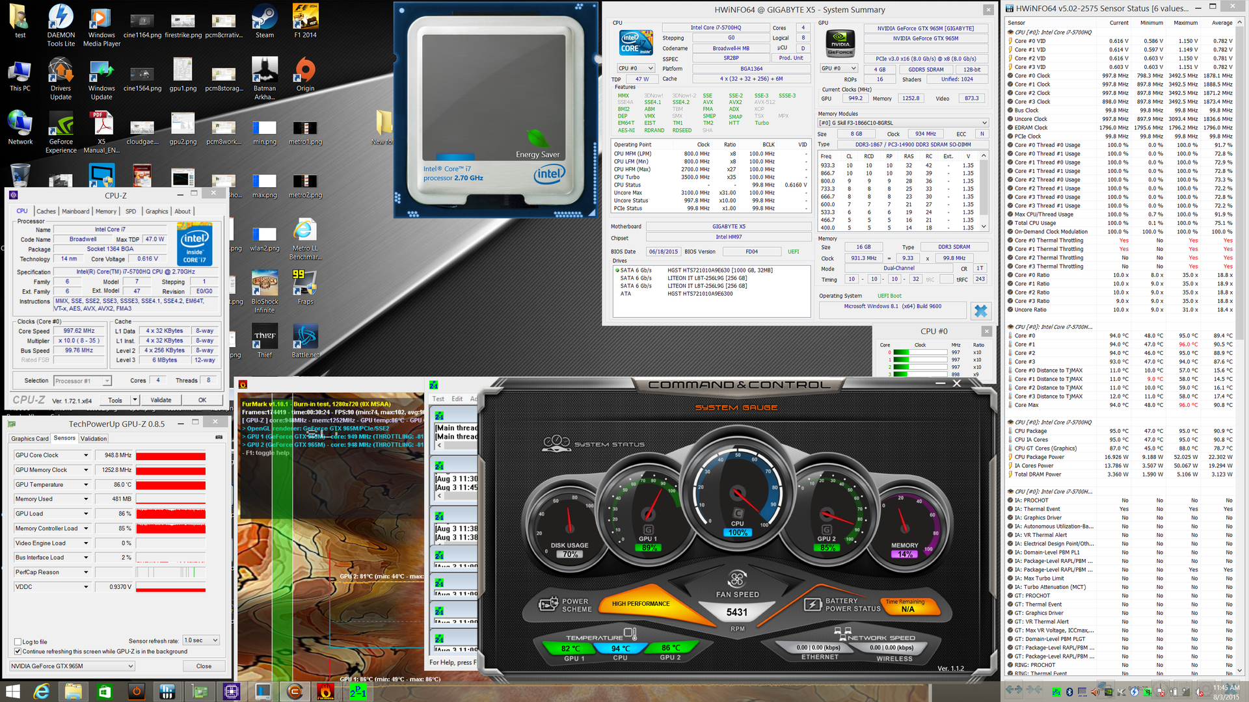Open the G.Skill memory module dropdown
Screen dimensions: 1249x702
click(903, 123)
